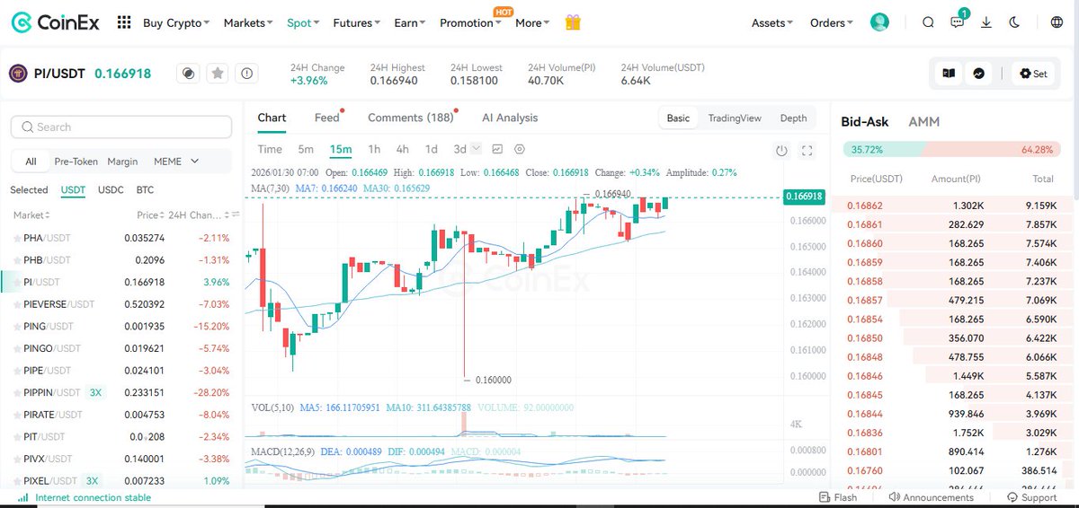Choose the 5m time interval
The width and height of the screenshot is (1079, 508).
point(306,149)
